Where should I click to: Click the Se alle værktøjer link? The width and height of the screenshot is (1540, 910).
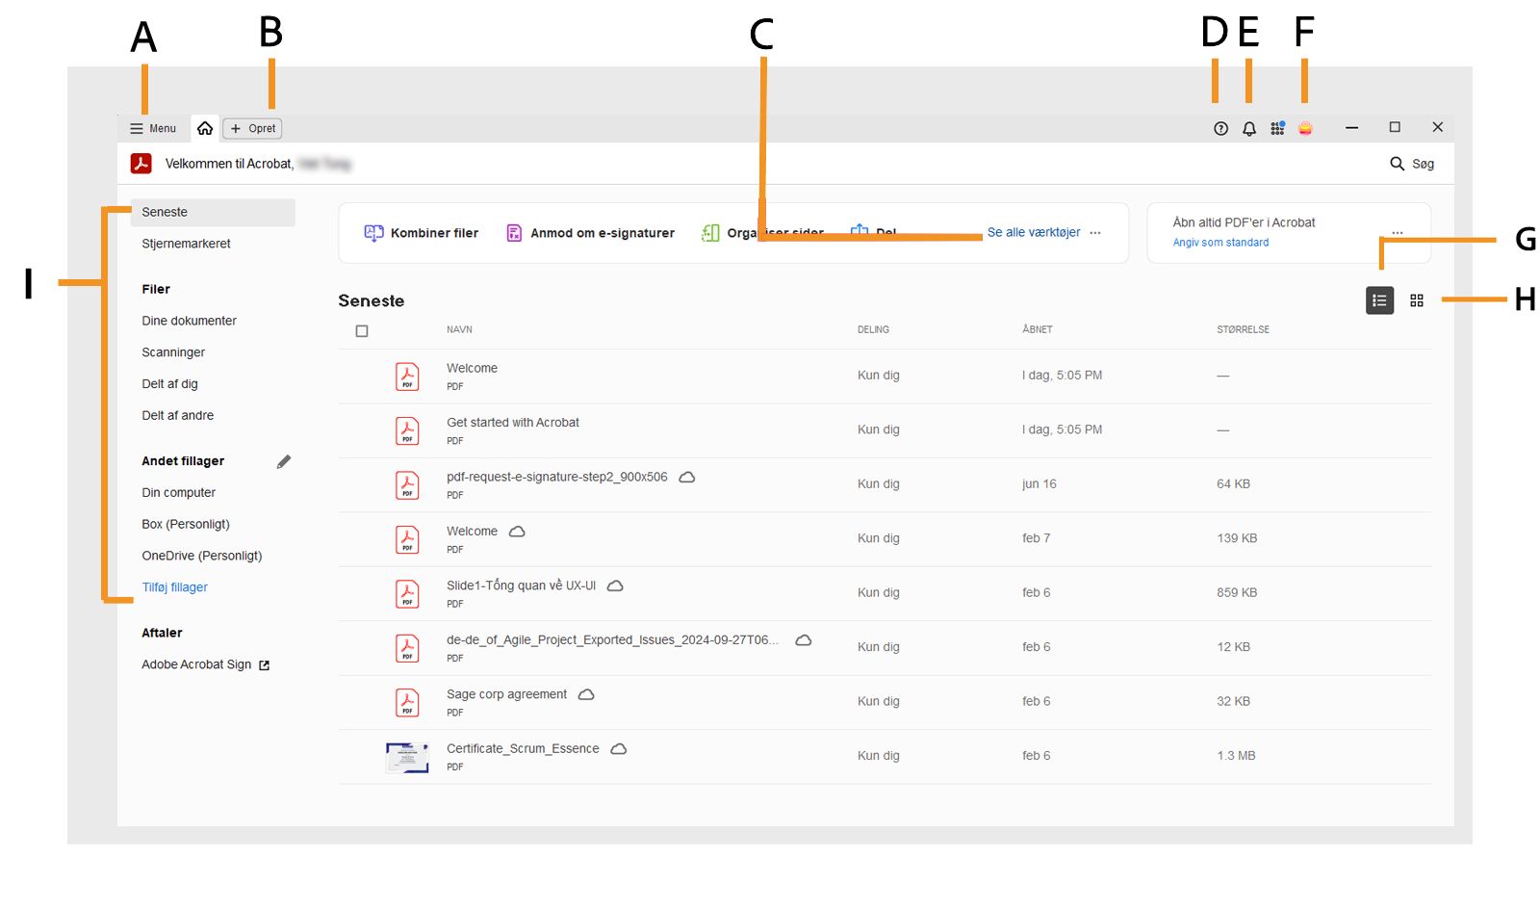[1033, 233]
